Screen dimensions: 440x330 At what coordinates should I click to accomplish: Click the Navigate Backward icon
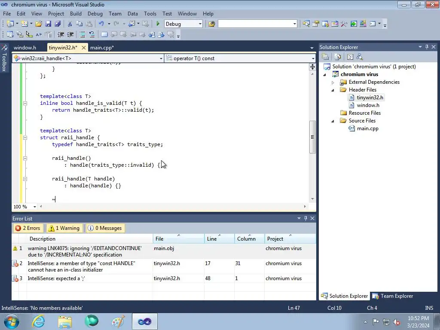click(x=132, y=24)
